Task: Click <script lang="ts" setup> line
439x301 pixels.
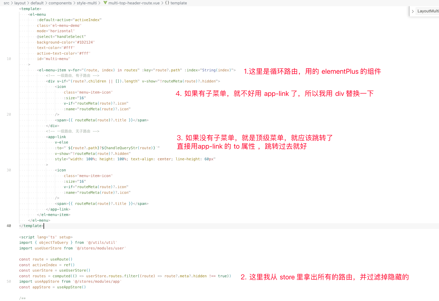Action: click(46, 237)
